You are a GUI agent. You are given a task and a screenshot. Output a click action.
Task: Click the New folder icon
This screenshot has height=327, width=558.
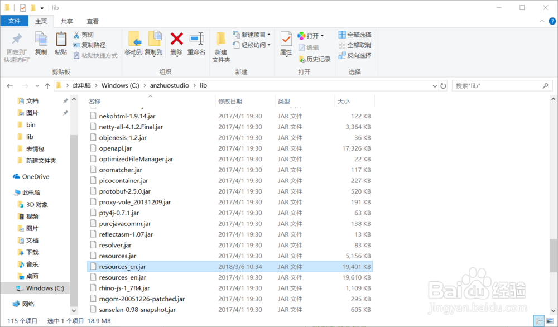click(221, 39)
